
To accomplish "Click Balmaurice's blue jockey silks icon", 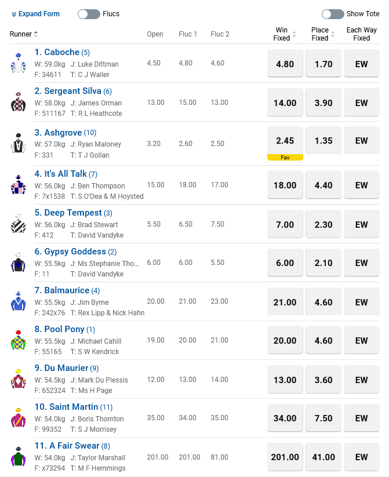I will click(x=18, y=301).
